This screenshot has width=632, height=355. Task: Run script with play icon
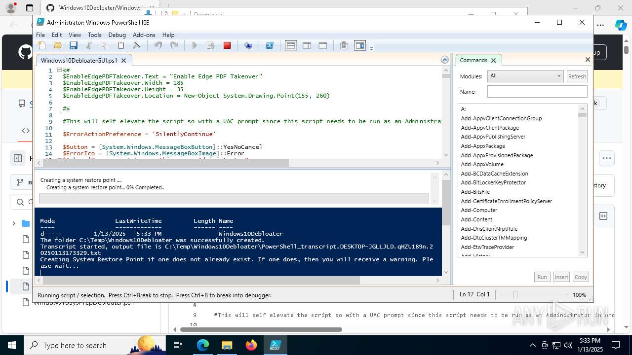[x=195, y=45]
